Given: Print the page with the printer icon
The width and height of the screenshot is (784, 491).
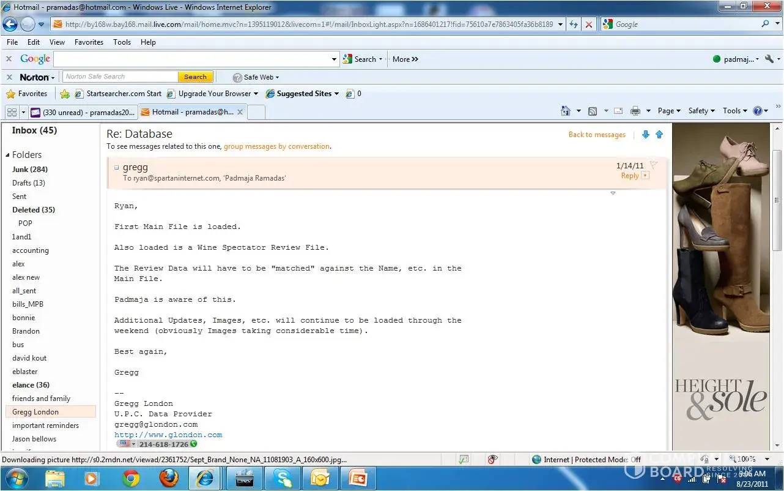Looking at the screenshot, I should (x=635, y=111).
